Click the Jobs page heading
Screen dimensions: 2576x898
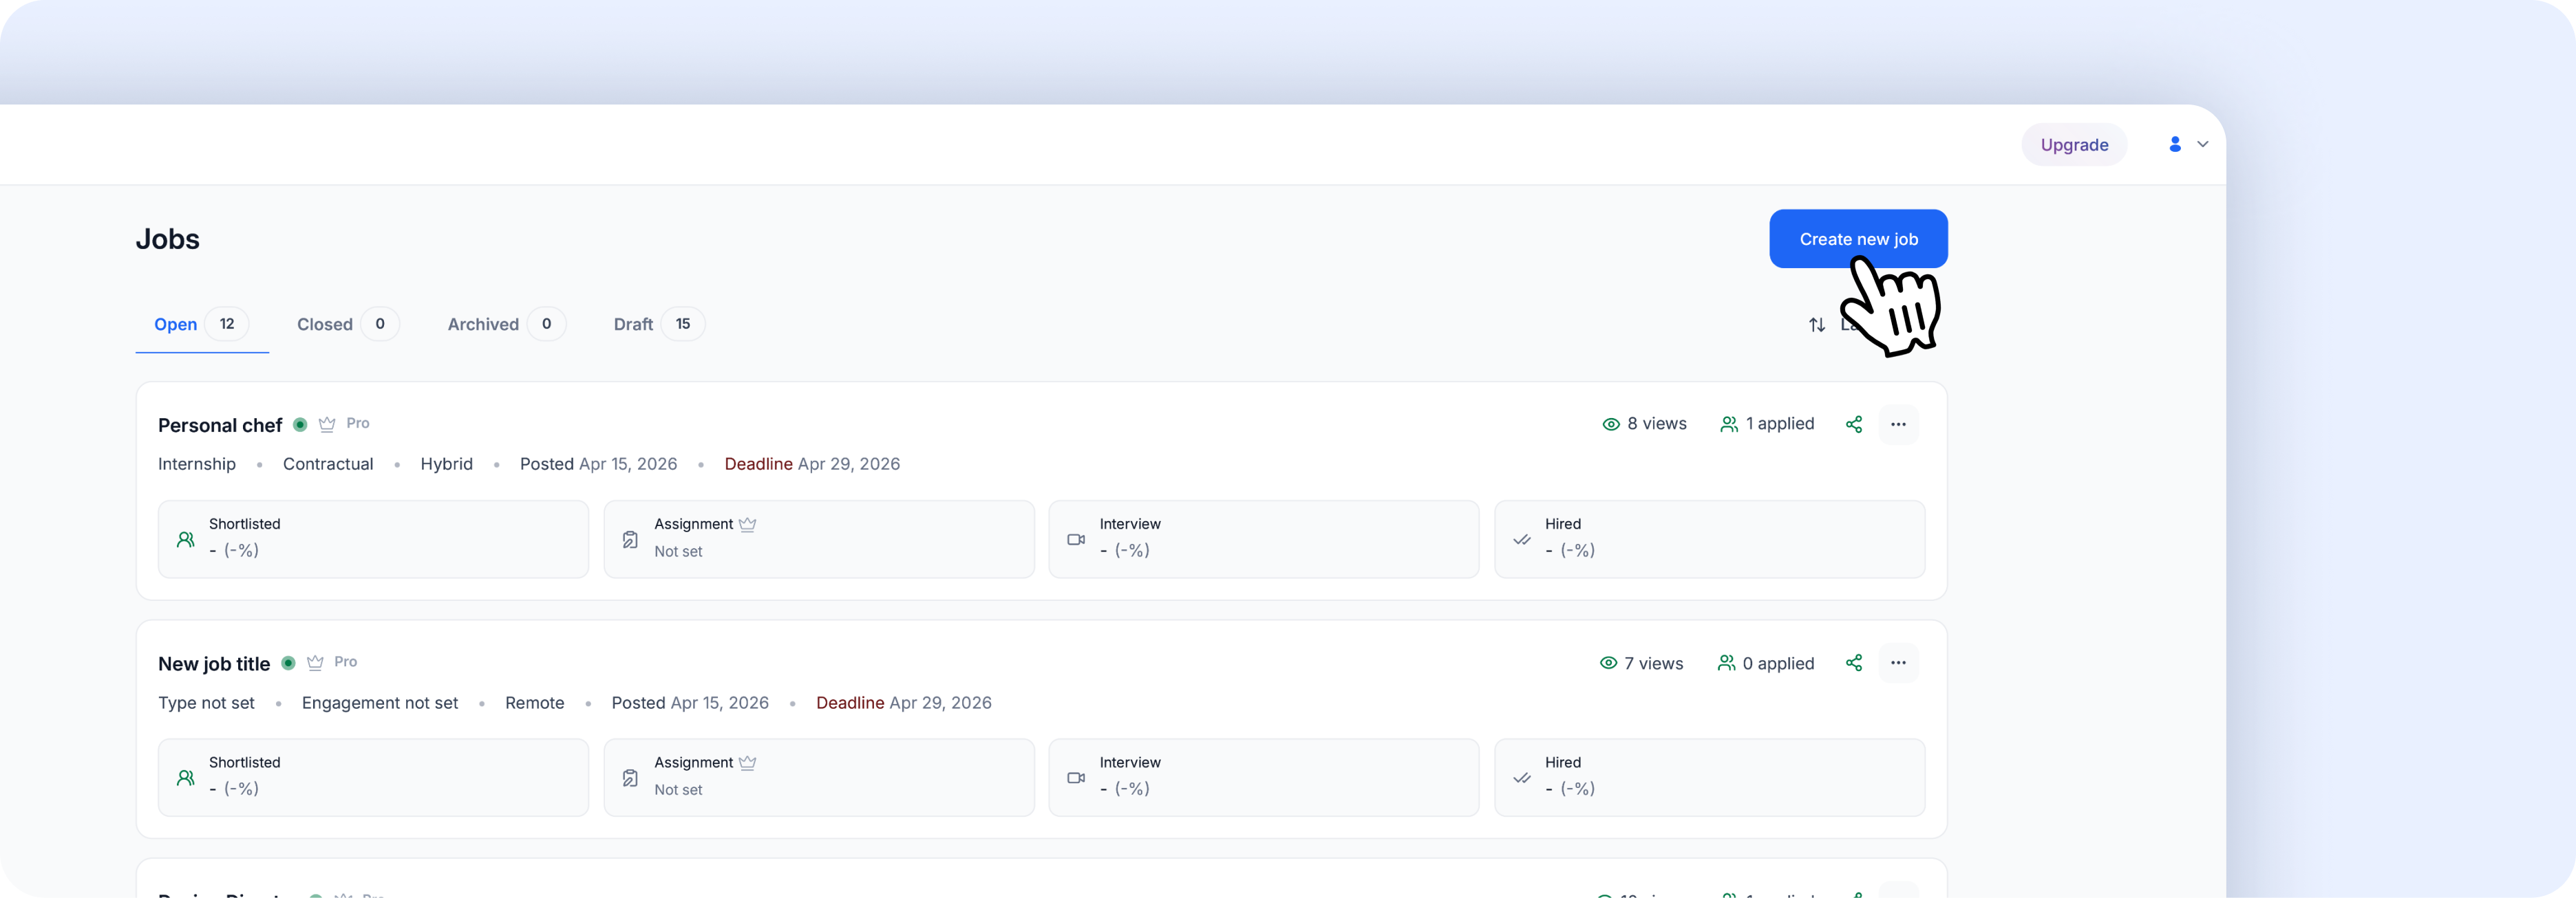pyautogui.click(x=168, y=239)
